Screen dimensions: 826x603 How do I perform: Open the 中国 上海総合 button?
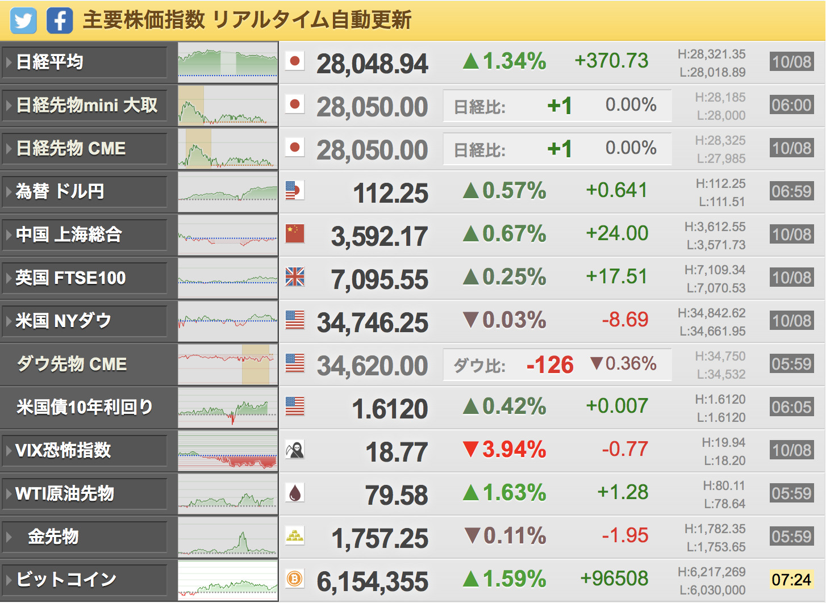[x=85, y=235]
